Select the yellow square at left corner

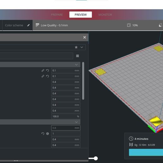coord(100,72)
